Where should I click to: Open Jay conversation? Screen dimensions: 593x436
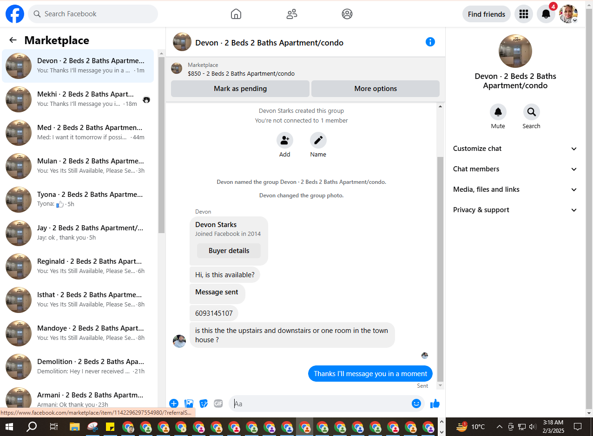tap(78, 233)
